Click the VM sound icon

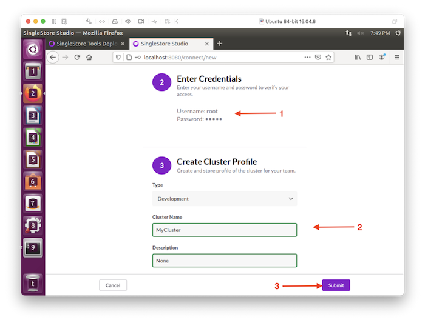[128, 21]
